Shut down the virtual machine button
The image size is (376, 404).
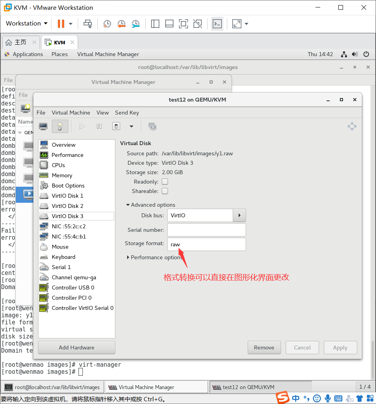click(116, 126)
